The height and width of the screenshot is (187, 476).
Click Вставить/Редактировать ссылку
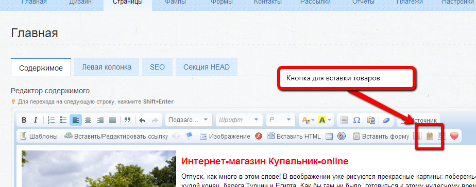coord(116,137)
